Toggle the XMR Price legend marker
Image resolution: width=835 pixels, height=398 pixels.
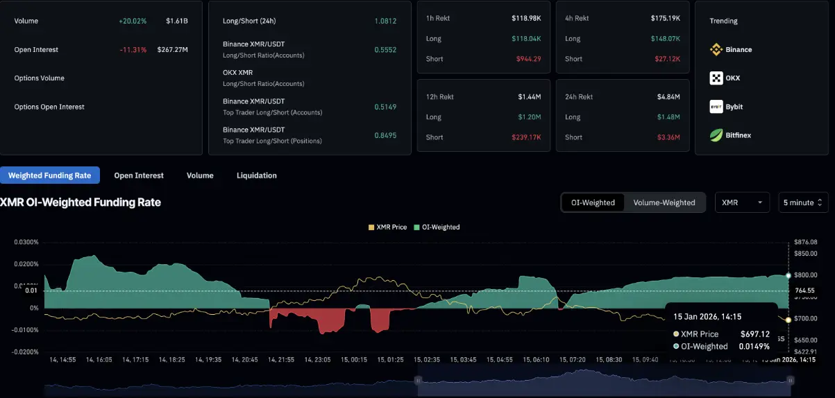[371, 227]
